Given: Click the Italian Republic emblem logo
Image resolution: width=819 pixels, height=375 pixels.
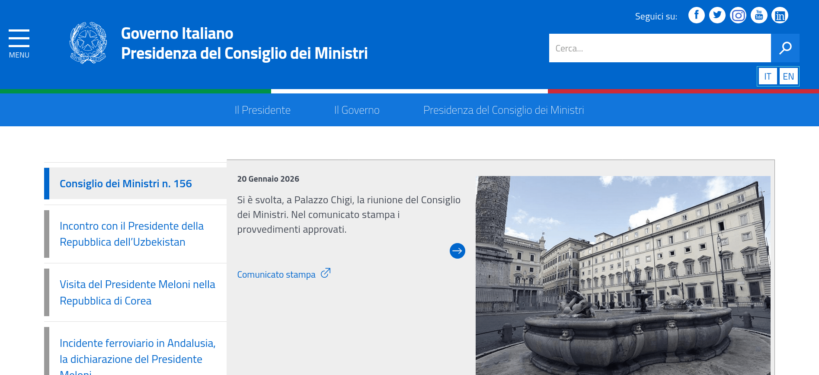Looking at the screenshot, I should pyautogui.click(x=88, y=43).
